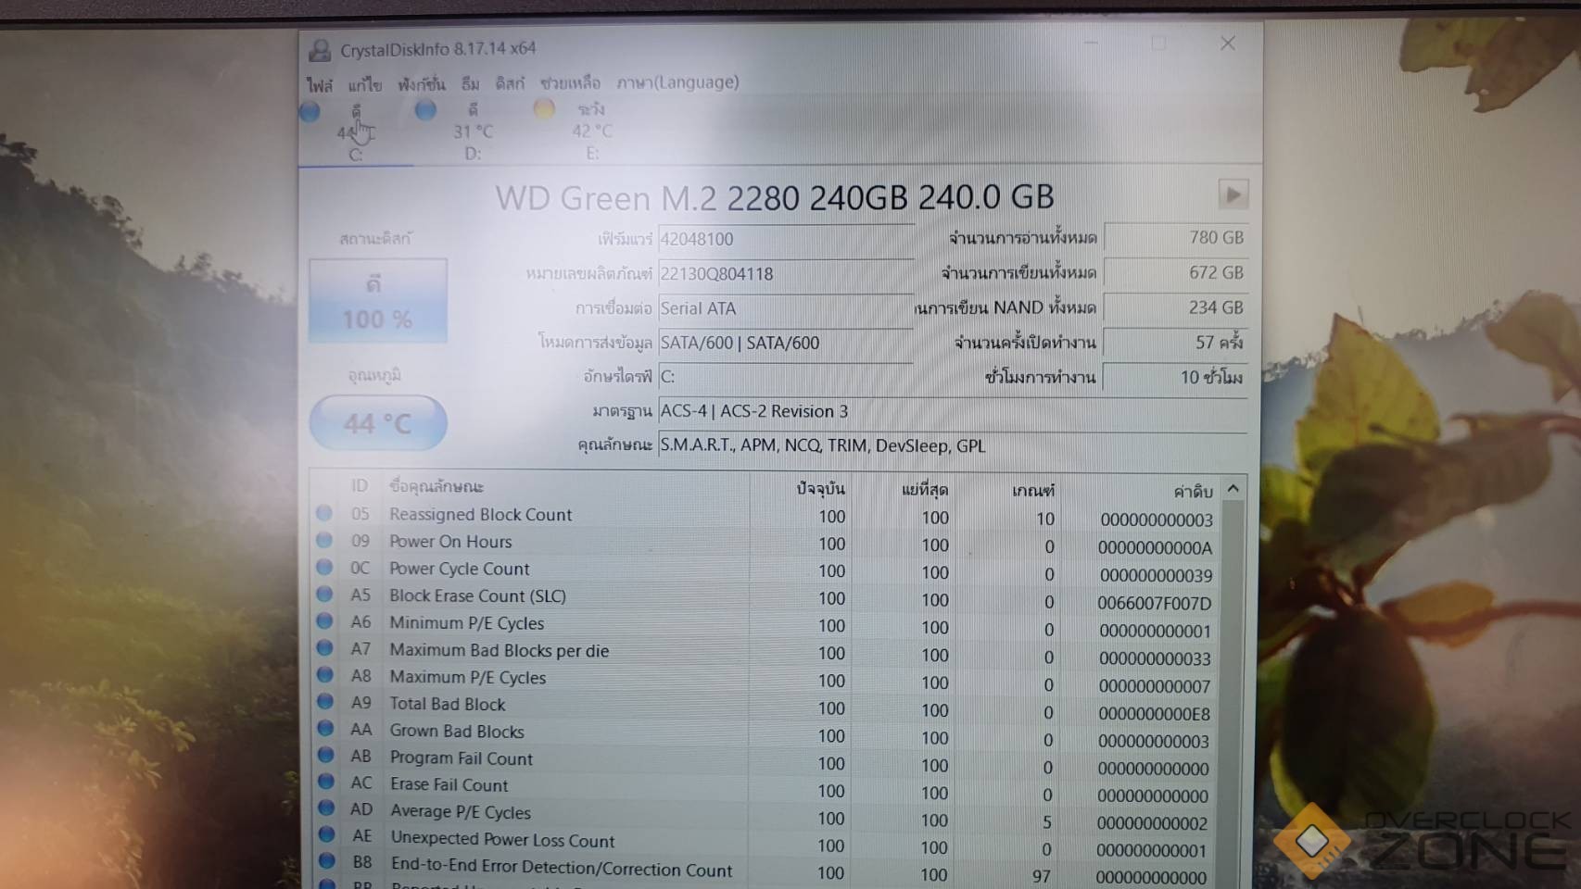The width and height of the screenshot is (1581, 889).
Task: Click the scroll-up arrow of the attribute list
Action: 1233,488
